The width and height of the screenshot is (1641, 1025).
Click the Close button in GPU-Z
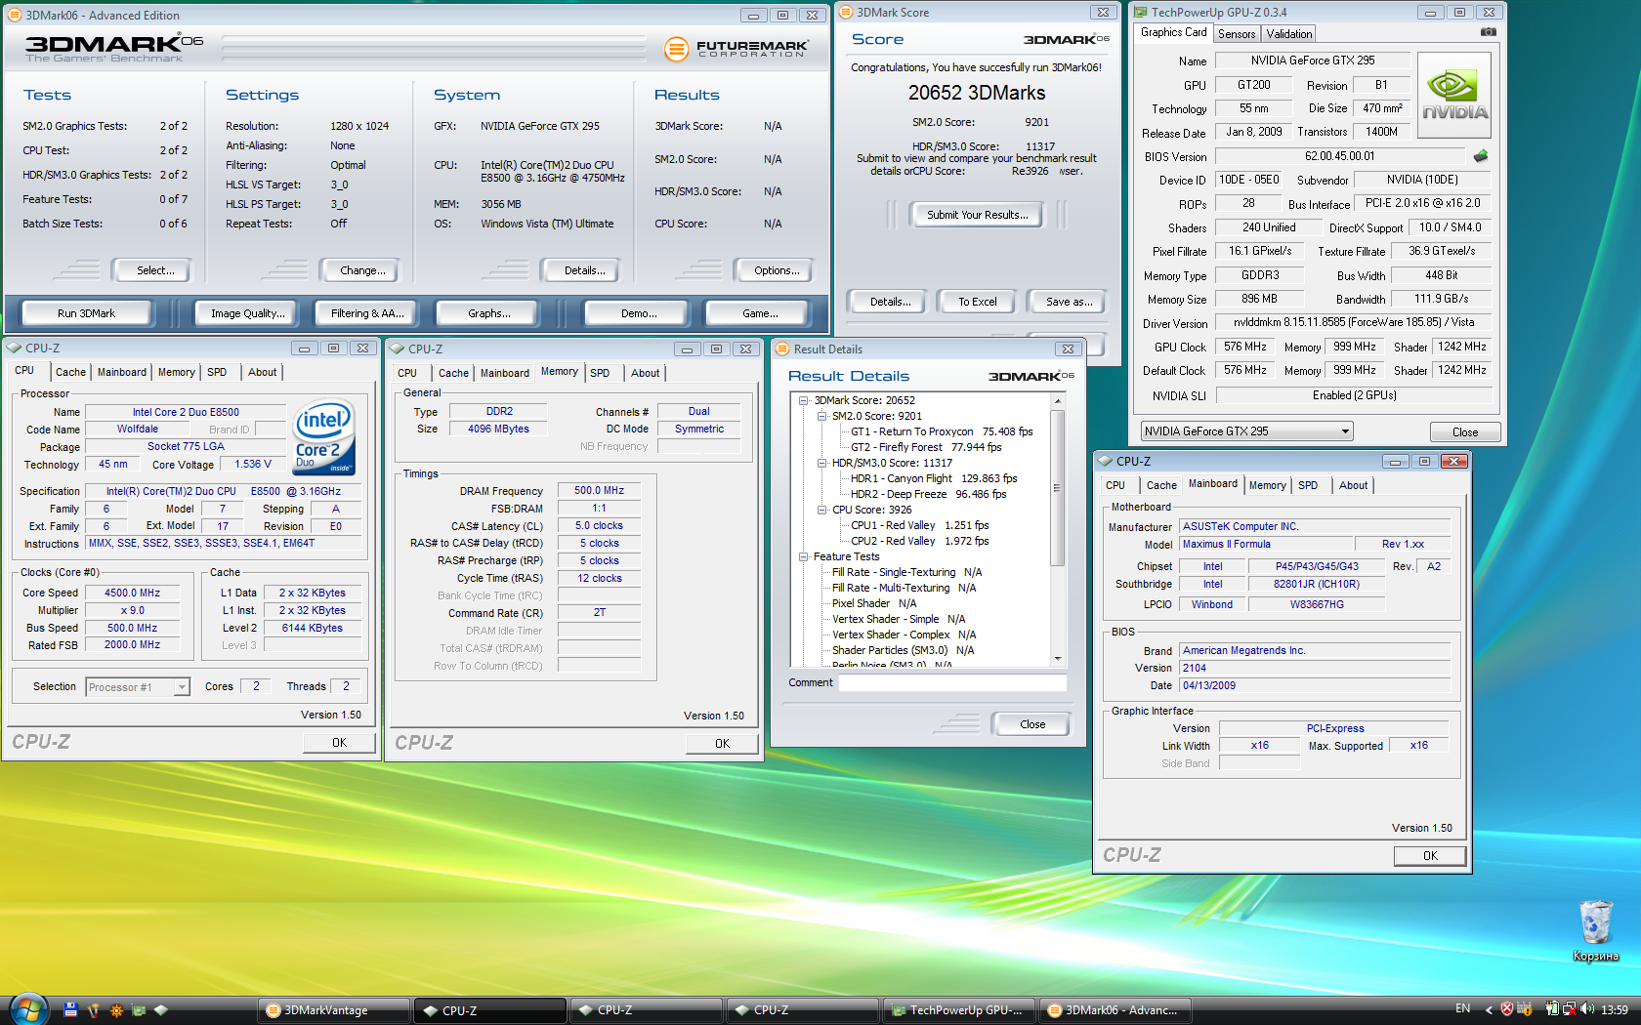(1464, 432)
